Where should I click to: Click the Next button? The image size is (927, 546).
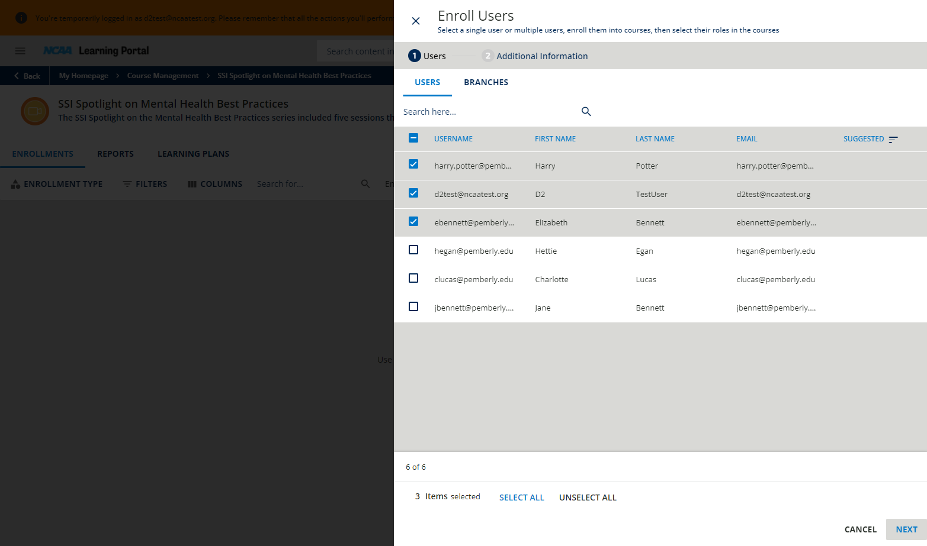(906, 529)
